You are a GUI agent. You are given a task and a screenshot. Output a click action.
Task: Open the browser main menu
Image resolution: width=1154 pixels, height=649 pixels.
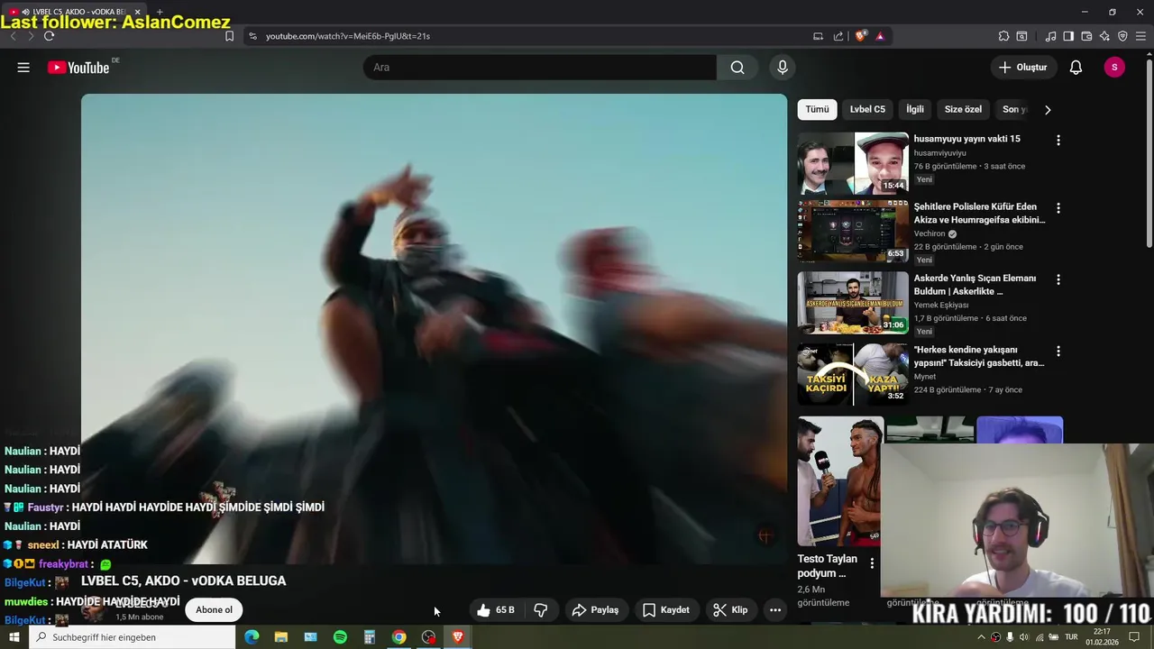coord(1141,36)
